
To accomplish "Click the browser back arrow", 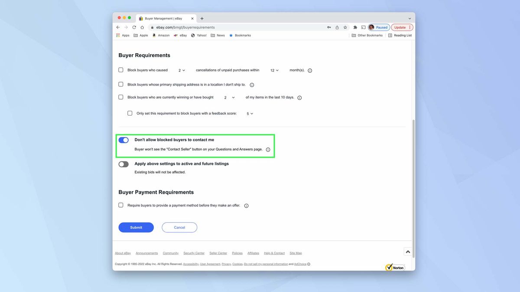I will coord(118,27).
